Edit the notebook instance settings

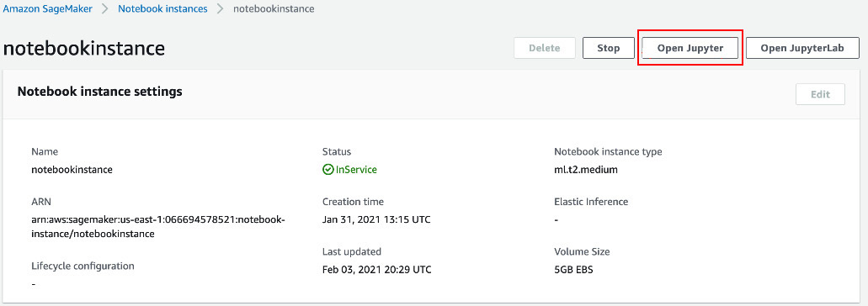click(x=820, y=94)
